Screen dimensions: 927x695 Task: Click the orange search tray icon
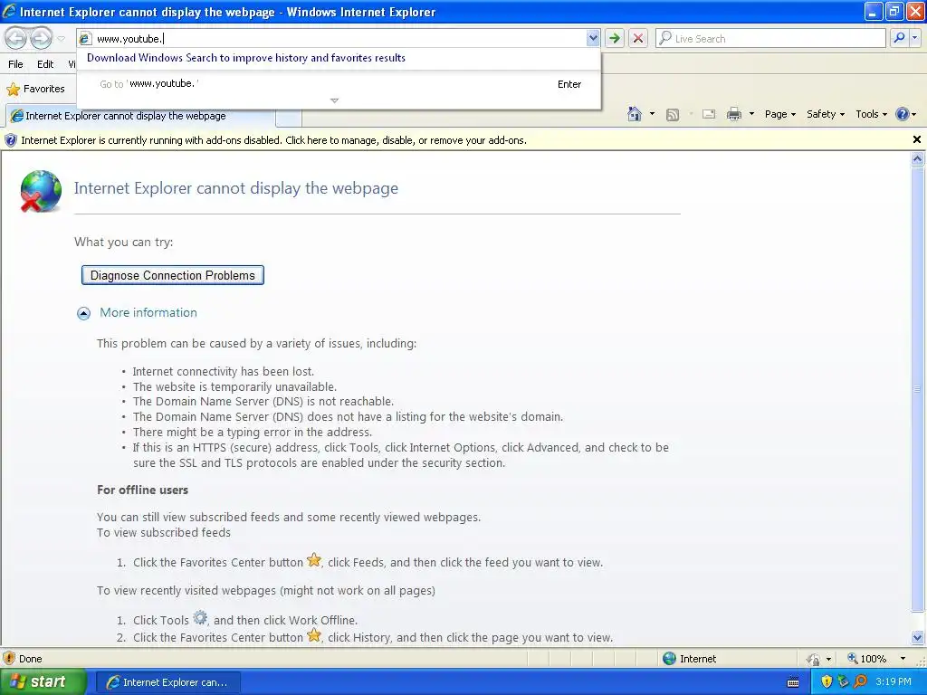coord(861,682)
